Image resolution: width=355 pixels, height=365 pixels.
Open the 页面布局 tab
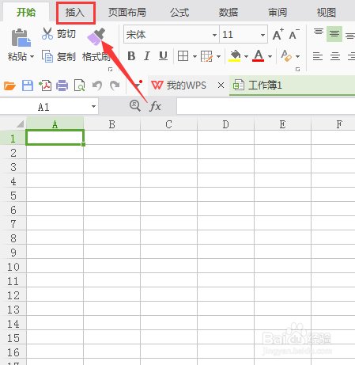pyautogui.click(x=127, y=13)
